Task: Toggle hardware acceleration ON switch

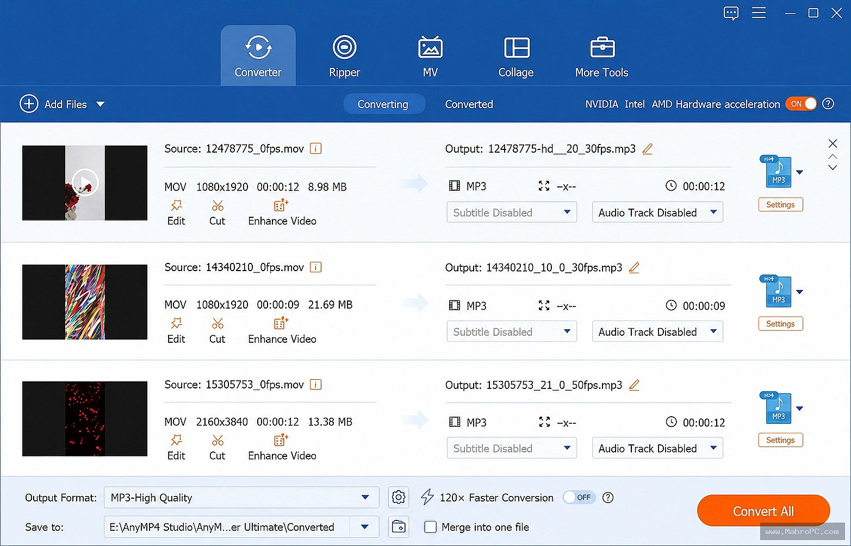Action: tap(801, 104)
